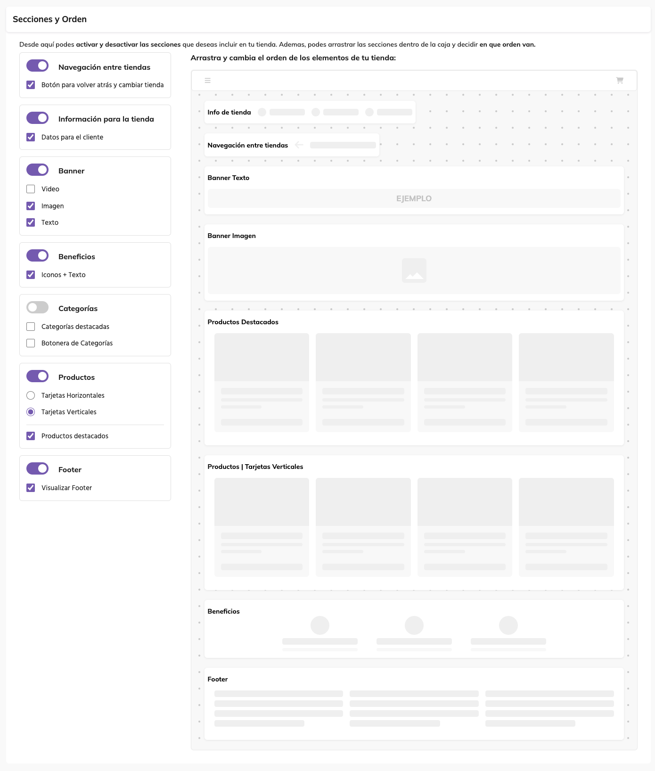Click the Banner Texto EJEMPLO block
The height and width of the screenshot is (771, 655).
[x=414, y=198]
